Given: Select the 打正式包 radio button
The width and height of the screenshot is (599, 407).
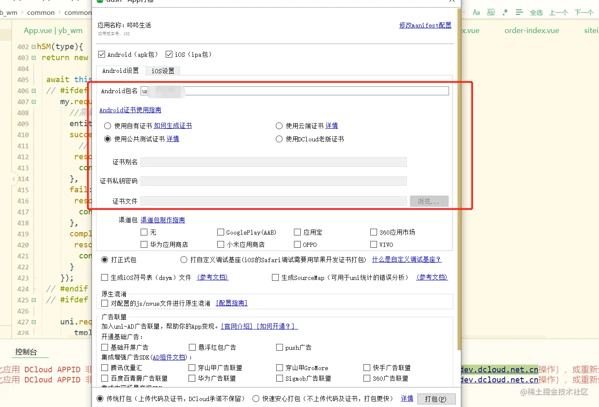Looking at the screenshot, I should pyautogui.click(x=105, y=260).
